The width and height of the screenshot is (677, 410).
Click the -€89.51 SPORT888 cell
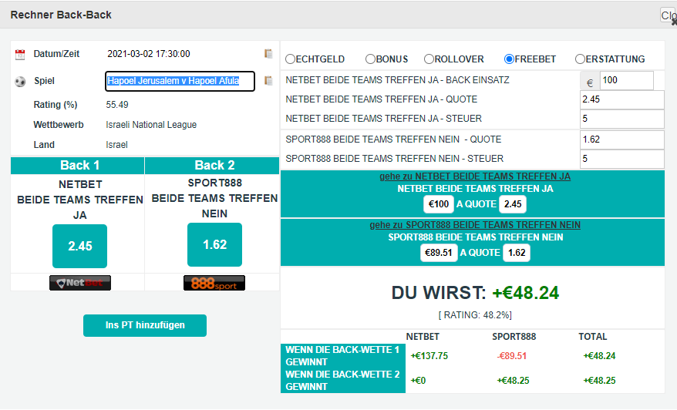512,356
